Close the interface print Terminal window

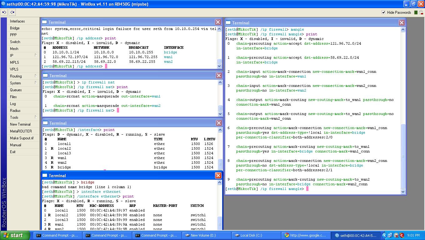(x=218, y=123)
